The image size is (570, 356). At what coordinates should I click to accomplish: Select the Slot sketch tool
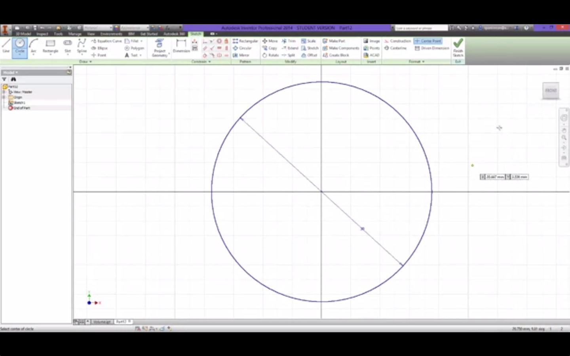68,46
